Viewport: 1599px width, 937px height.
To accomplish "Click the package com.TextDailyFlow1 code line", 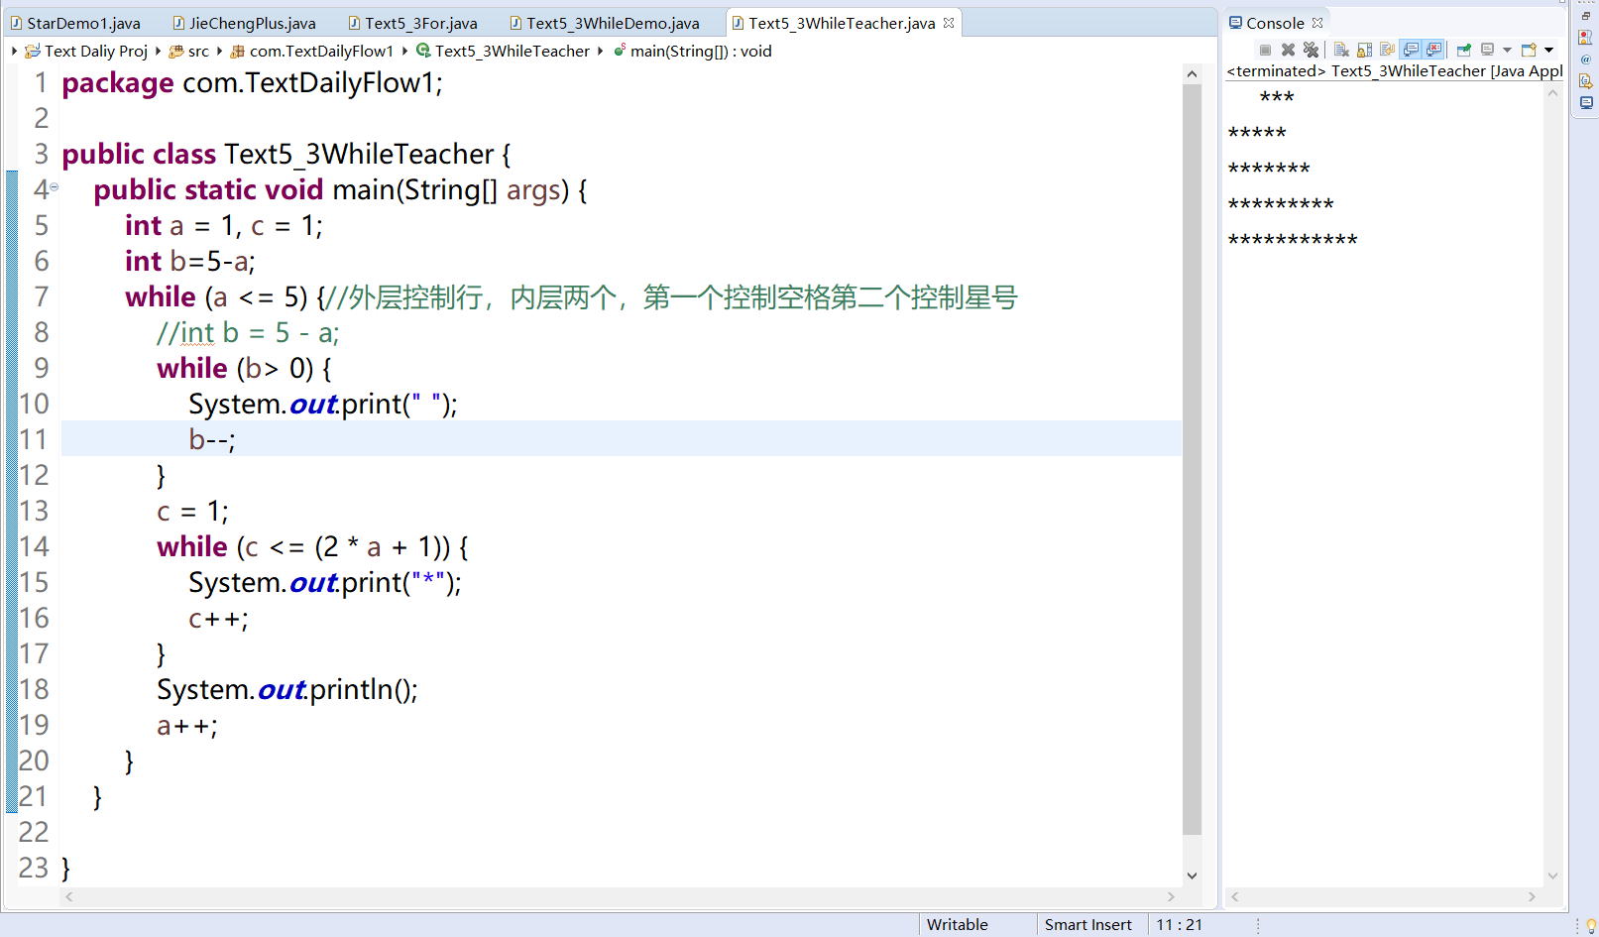I will tap(252, 82).
